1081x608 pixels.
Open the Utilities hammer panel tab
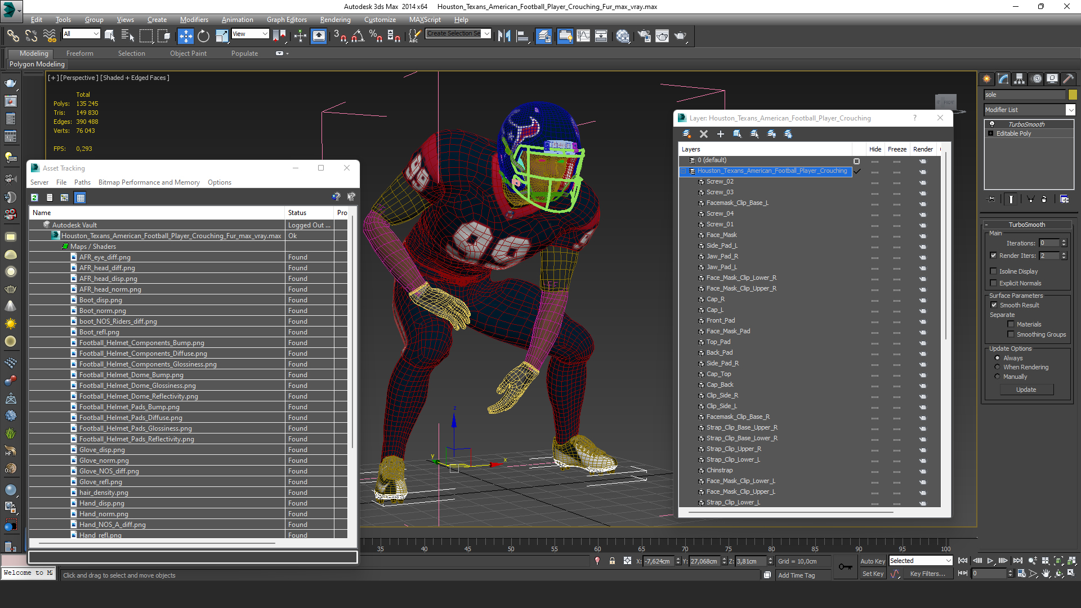coord(1068,79)
